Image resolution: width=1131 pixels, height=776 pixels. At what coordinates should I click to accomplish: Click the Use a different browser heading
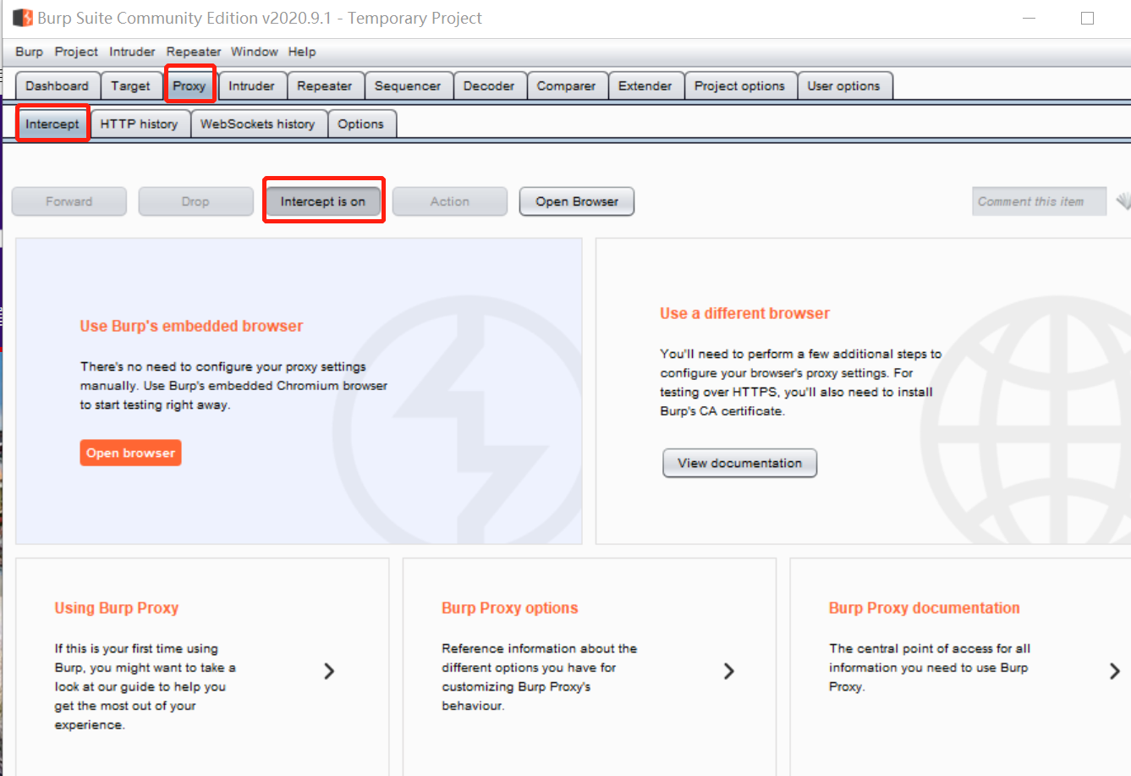[x=745, y=313]
